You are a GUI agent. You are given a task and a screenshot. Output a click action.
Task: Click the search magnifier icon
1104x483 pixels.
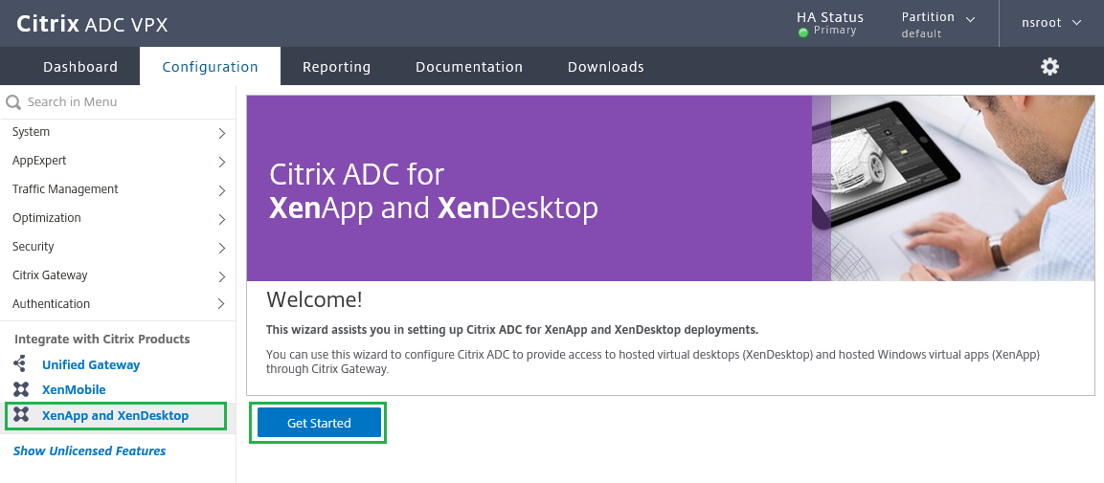(13, 102)
